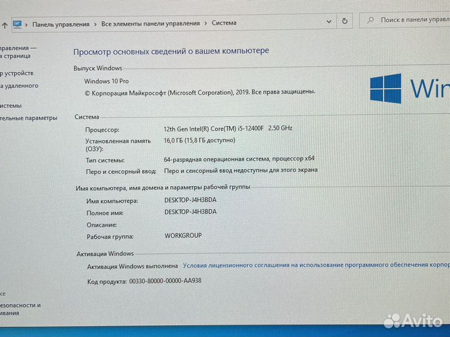Open Дополнительные параметры системы sidebar link

[28, 118]
